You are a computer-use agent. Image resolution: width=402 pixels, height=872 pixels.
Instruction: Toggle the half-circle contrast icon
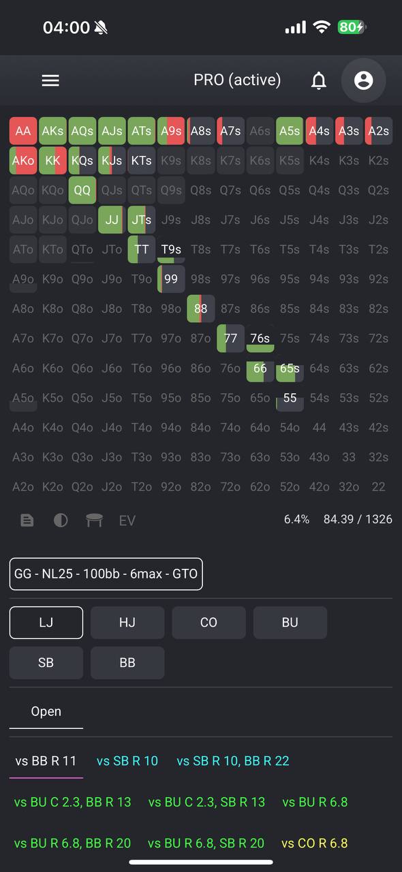coord(61,520)
